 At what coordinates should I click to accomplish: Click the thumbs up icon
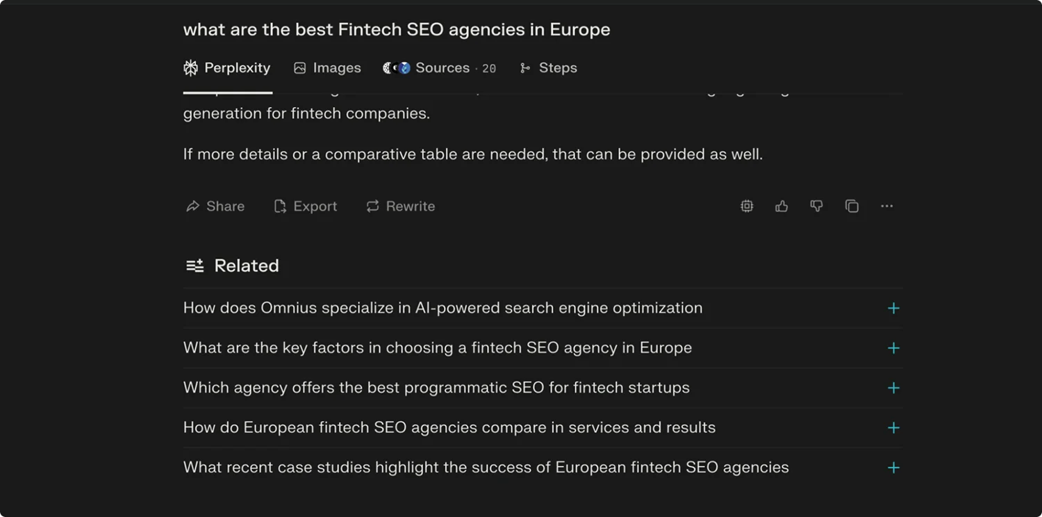coord(781,206)
